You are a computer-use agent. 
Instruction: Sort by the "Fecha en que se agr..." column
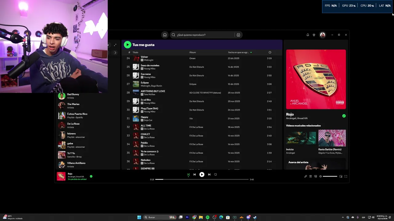click(240, 52)
